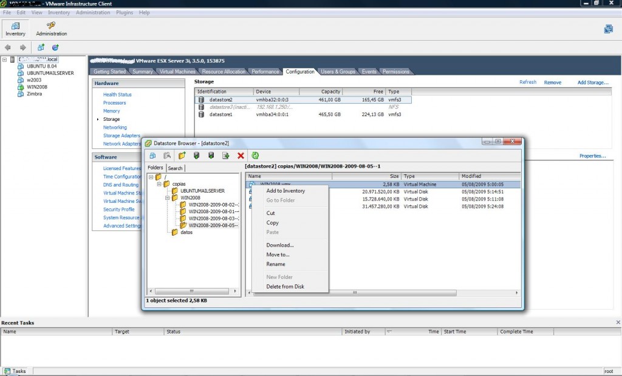Choose Delete from Disk in context menu
The height and width of the screenshot is (376, 622).
[x=285, y=286]
